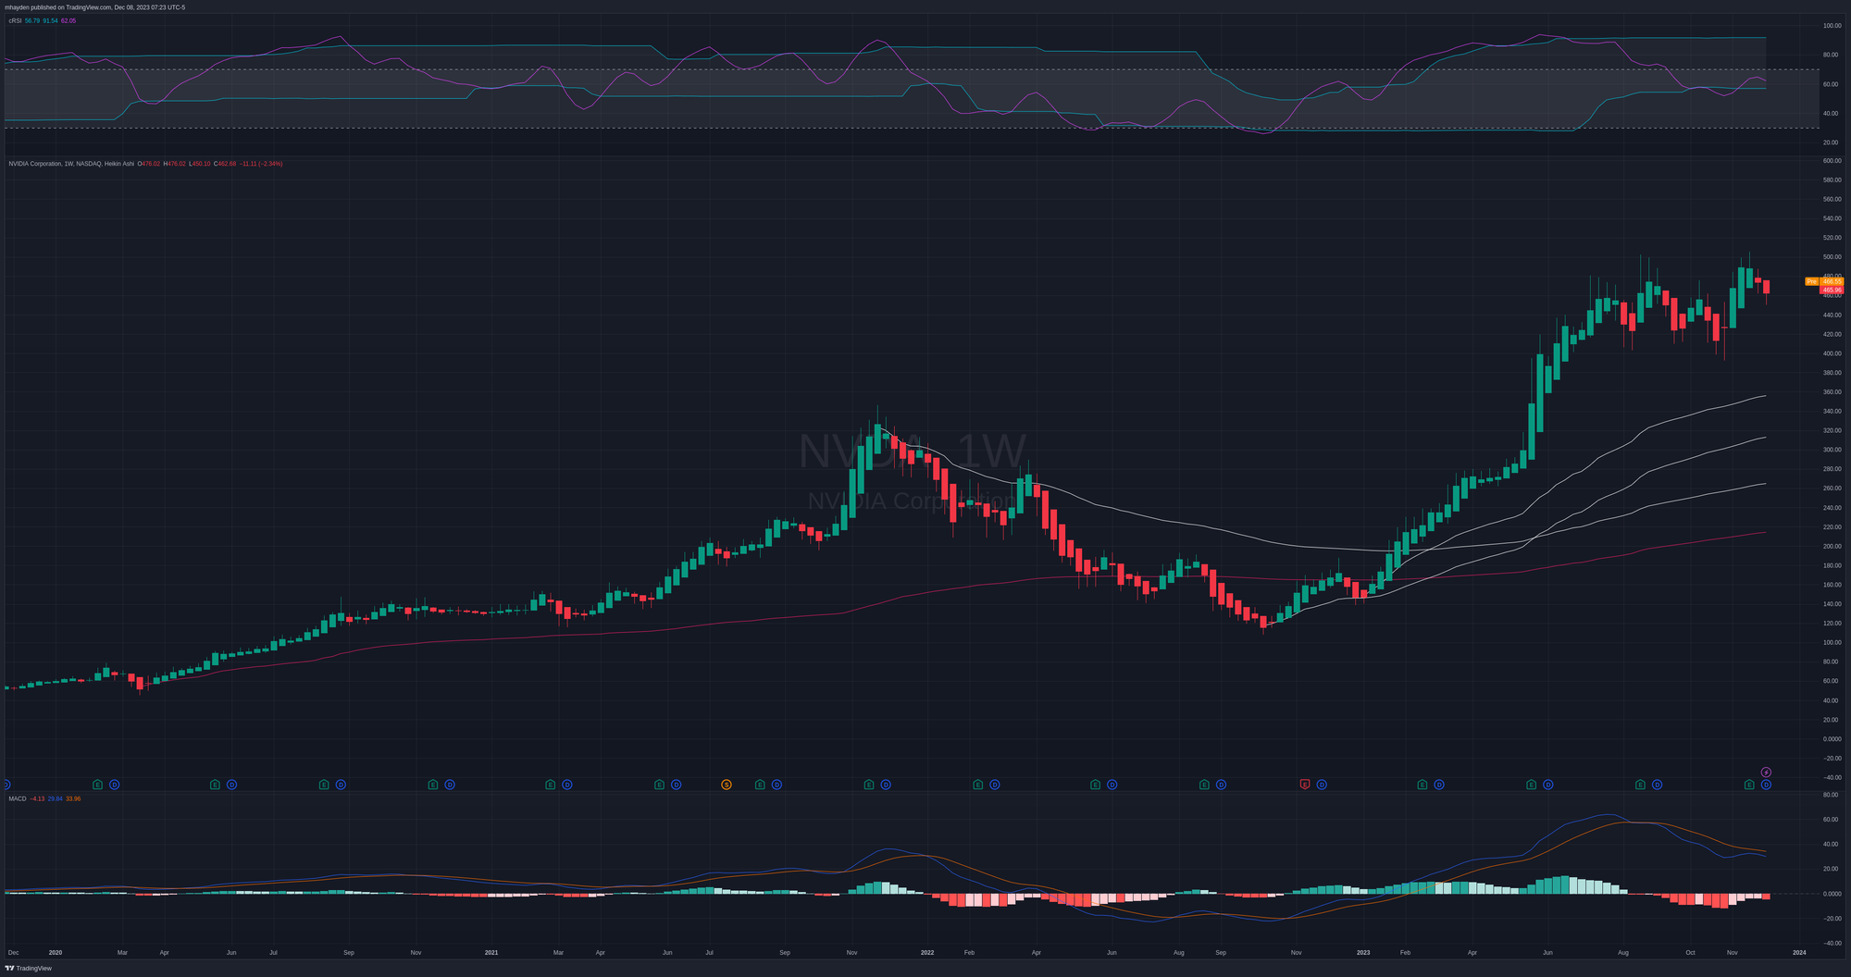This screenshot has height=977, width=1851.
Task: Click the last green earnings marker, November 2023
Action: 1749,785
